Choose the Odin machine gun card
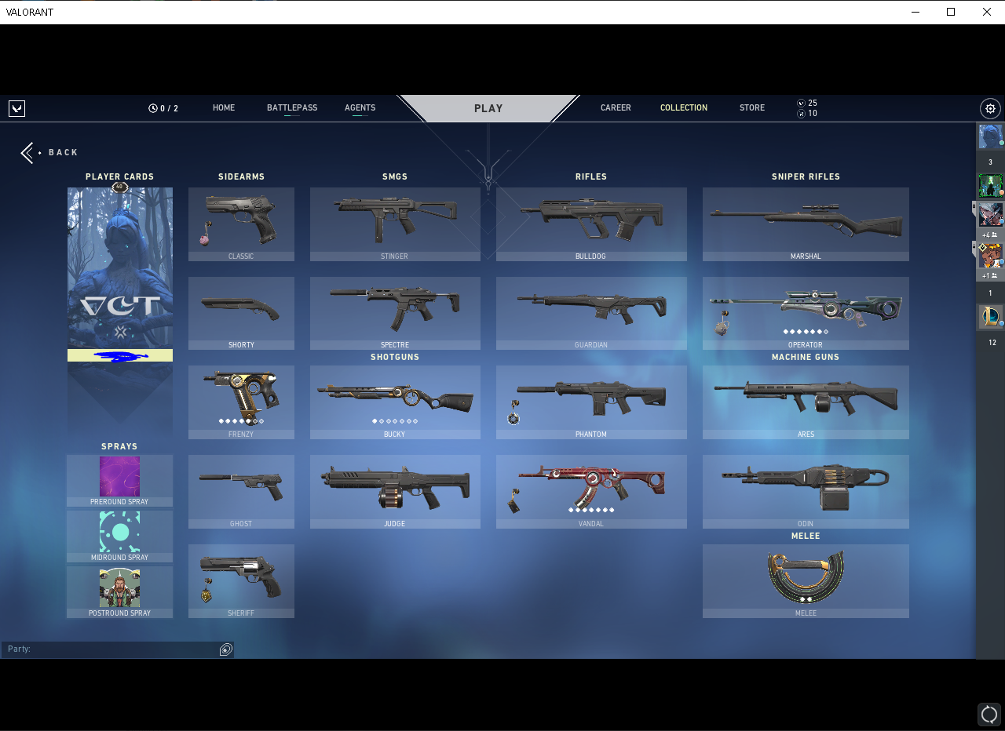 (806, 492)
